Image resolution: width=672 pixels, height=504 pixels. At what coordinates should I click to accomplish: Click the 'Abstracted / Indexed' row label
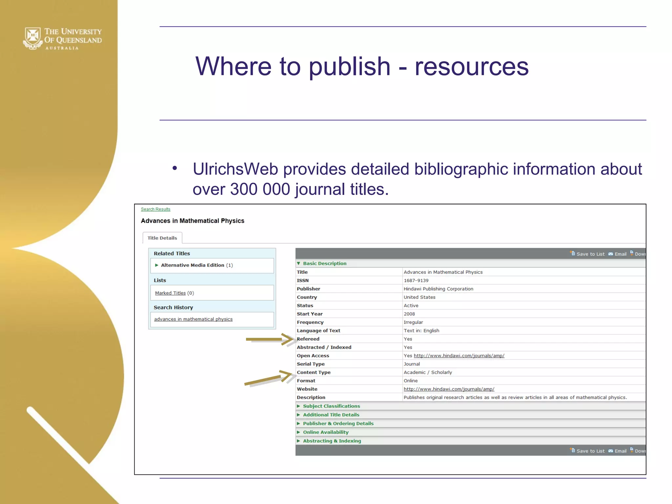click(324, 347)
